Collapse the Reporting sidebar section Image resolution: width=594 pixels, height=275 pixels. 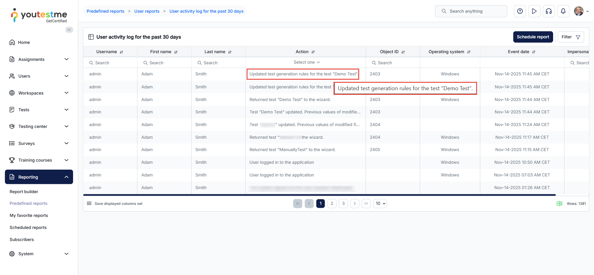point(66,177)
